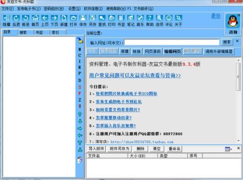The image size is (243, 180).
Task: Open the 友益论坛 FAQ link
Action: pyautogui.click(x=135, y=76)
